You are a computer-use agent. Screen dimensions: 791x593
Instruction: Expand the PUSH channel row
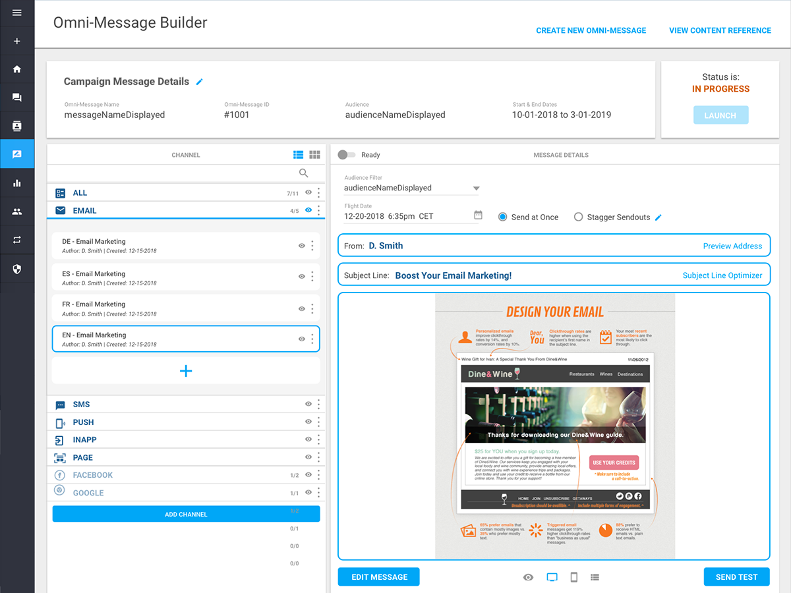point(186,422)
